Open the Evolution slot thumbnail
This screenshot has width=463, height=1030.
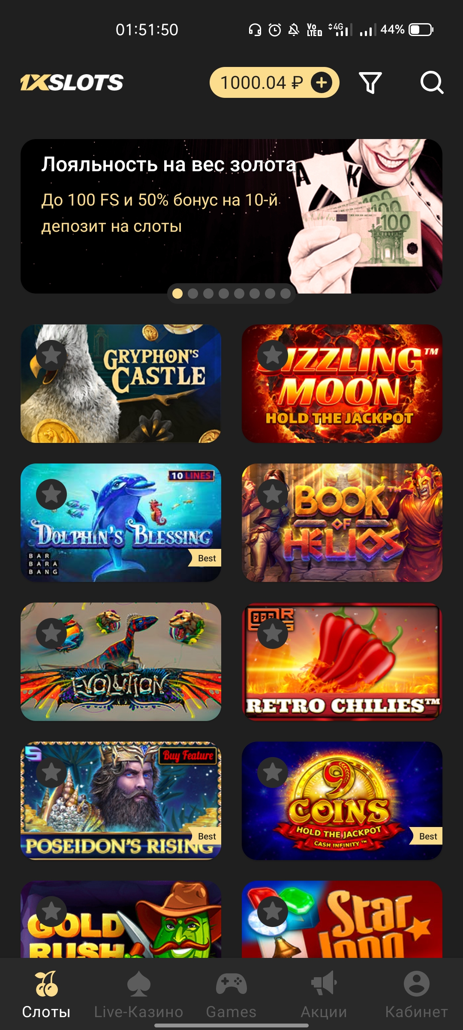coord(121,662)
